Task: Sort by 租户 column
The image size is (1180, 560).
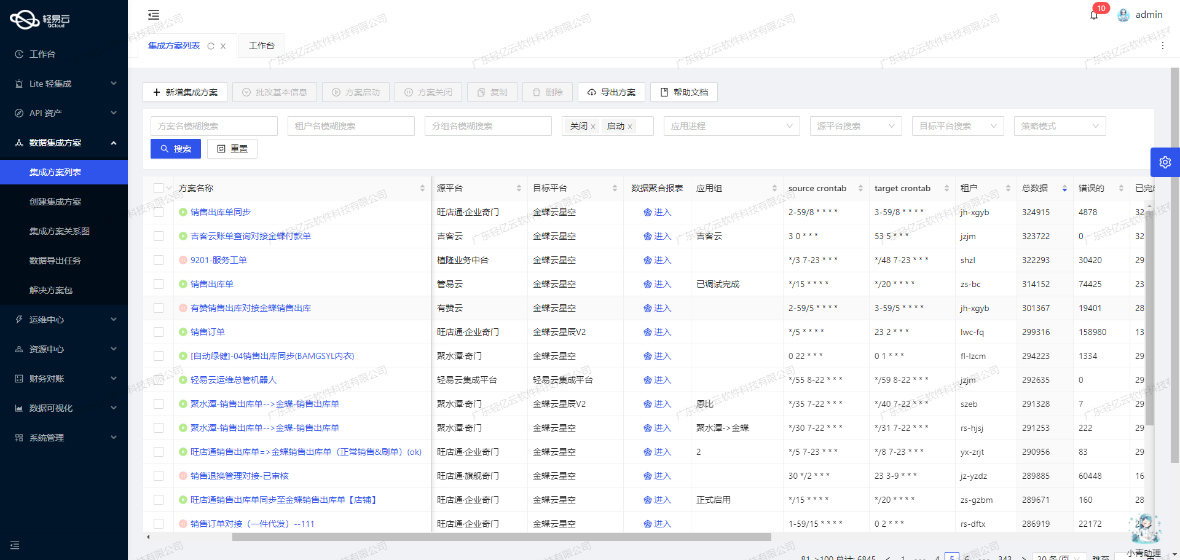Action: [x=1008, y=188]
